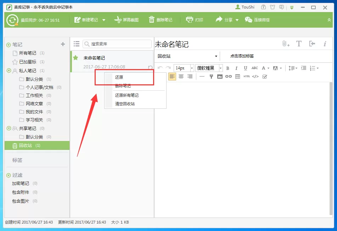Toggle italic formatting
This screenshot has height=231, width=337.
(236, 68)
